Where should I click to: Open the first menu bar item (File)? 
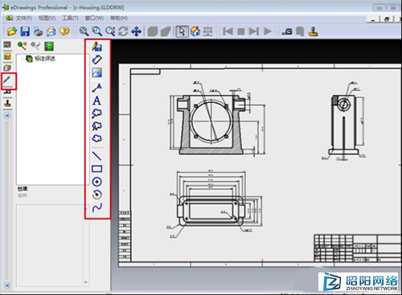[x=23, y=18]
